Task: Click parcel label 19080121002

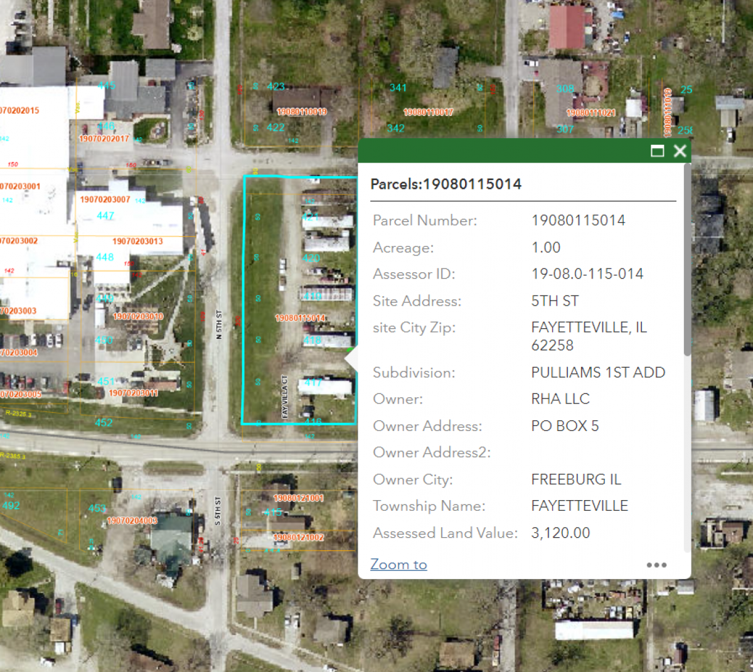Action: [x=299, y=538]
